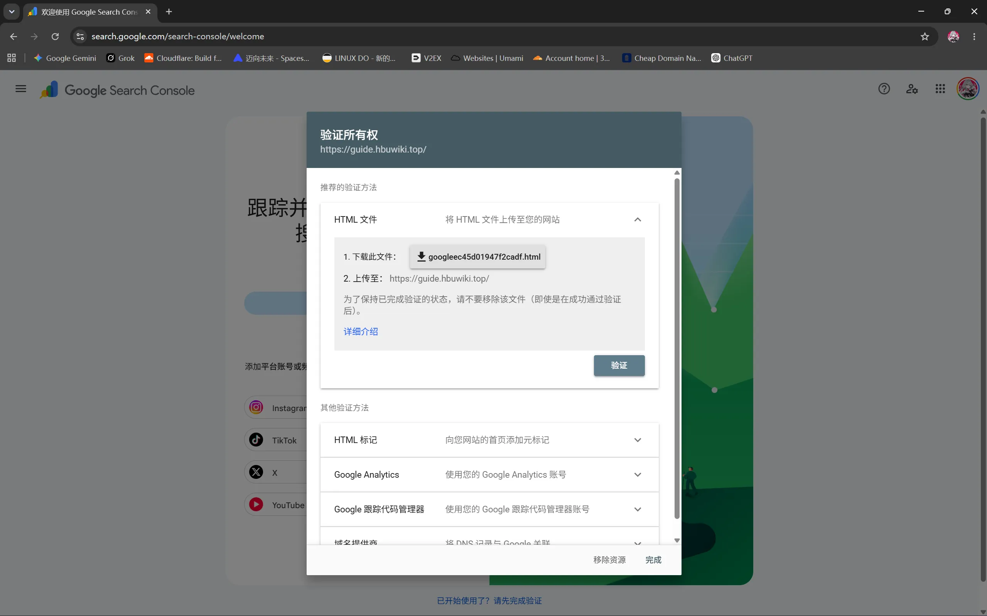The image size is (987, 616).
Task: Open the tab search dropdown arrow
Action: (x=12, y=12)
